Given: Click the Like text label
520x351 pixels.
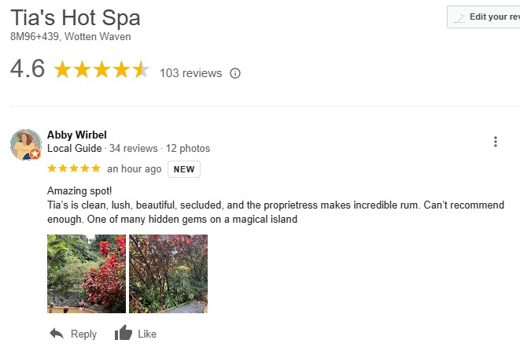Looking at the screenshot, I should click(147, 334).
